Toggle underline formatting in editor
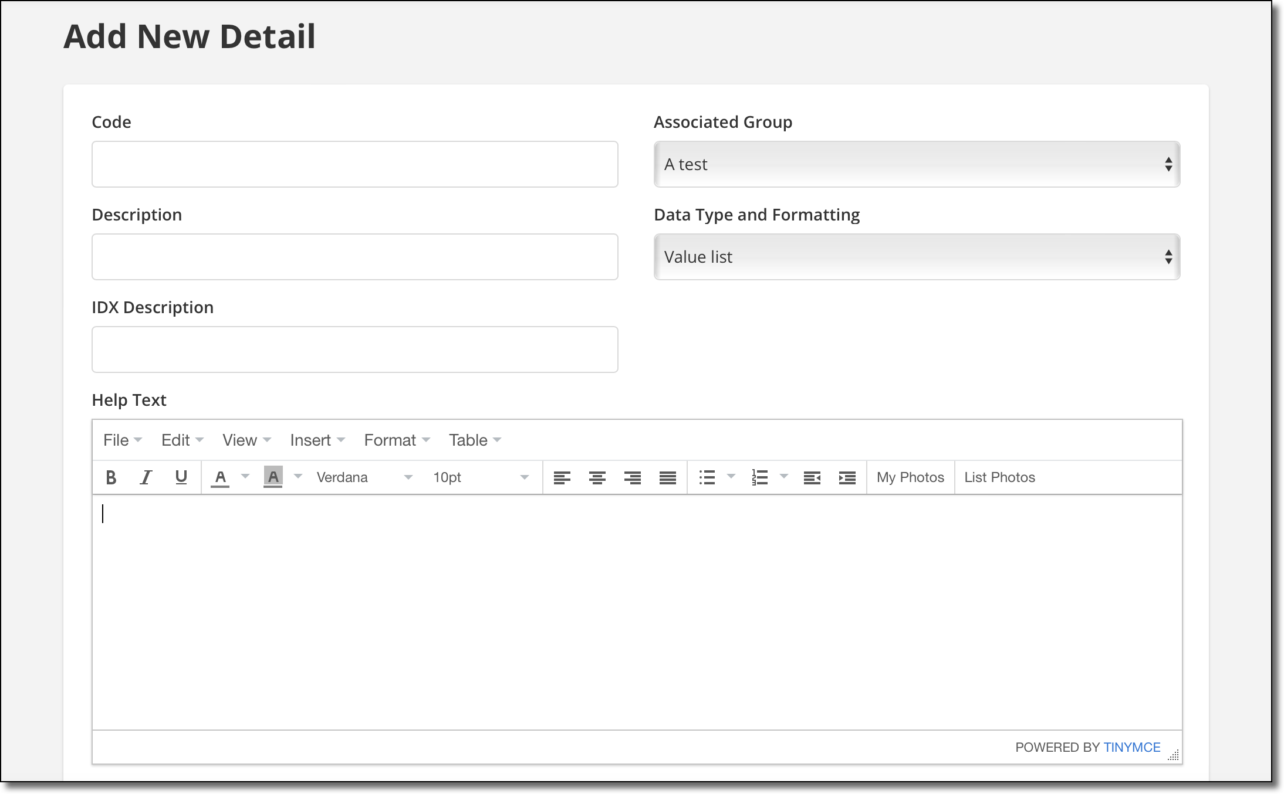The height and width of the screenshot is (794, 1284). click(x=181, y=477)
